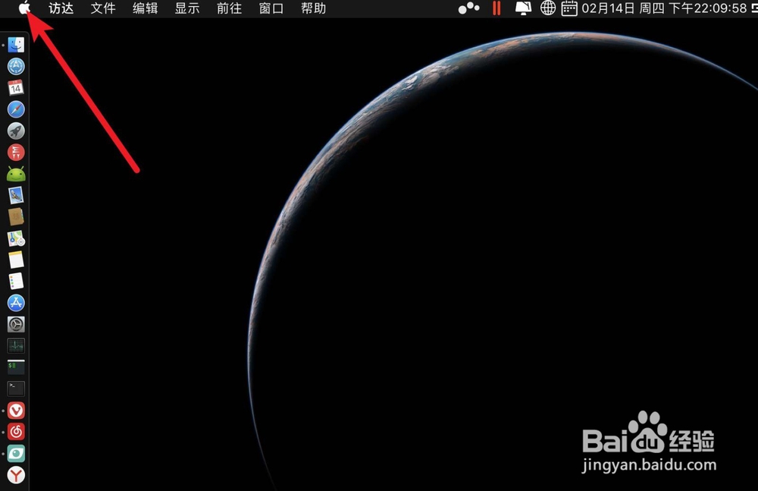Click the three-dots status icon in menu bar
This screenshot has height=491, width=758.
coord(468,8)
